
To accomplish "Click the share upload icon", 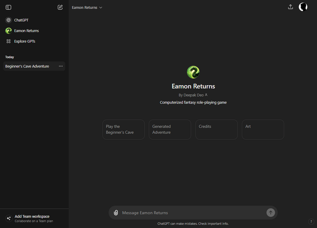I will coord(290,7).
